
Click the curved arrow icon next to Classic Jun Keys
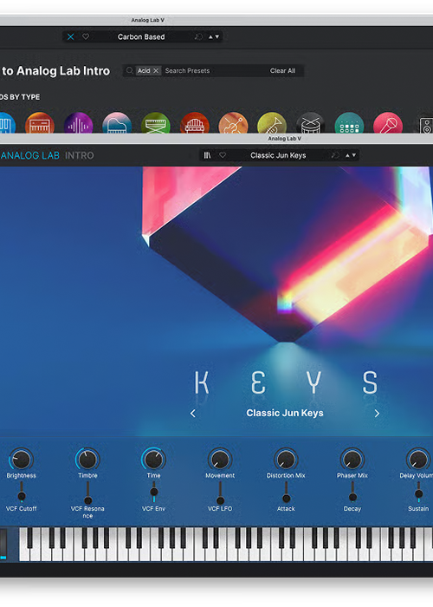(335, 155)
